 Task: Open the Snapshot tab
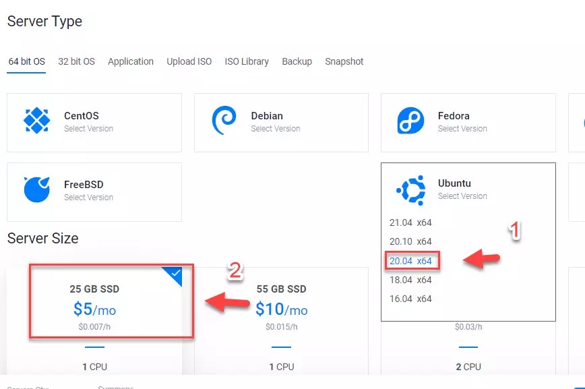click(x=344, y=61)
